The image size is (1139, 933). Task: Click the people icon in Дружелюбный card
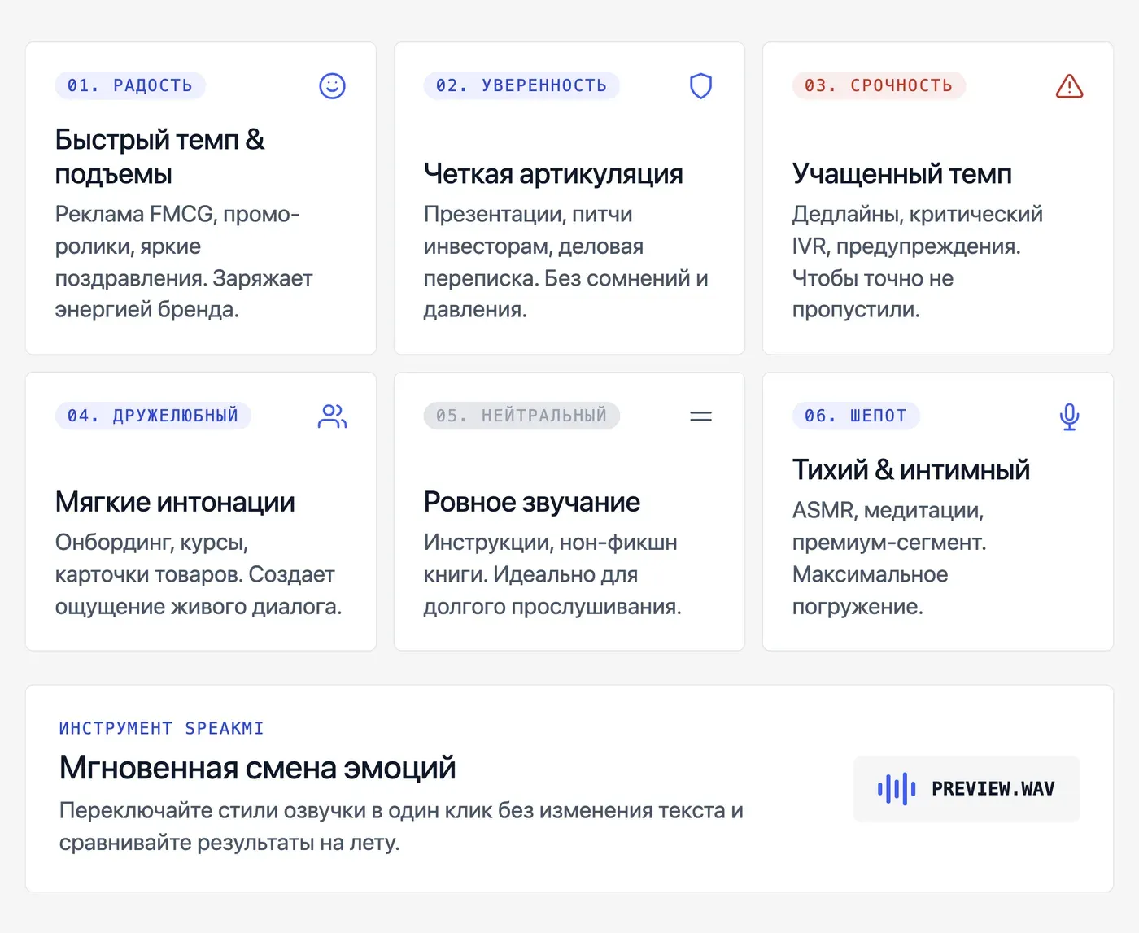332,416
